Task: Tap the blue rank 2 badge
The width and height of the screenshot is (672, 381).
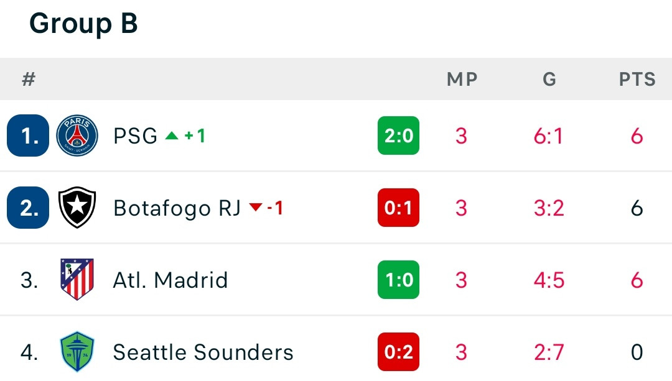Action: 28,207
